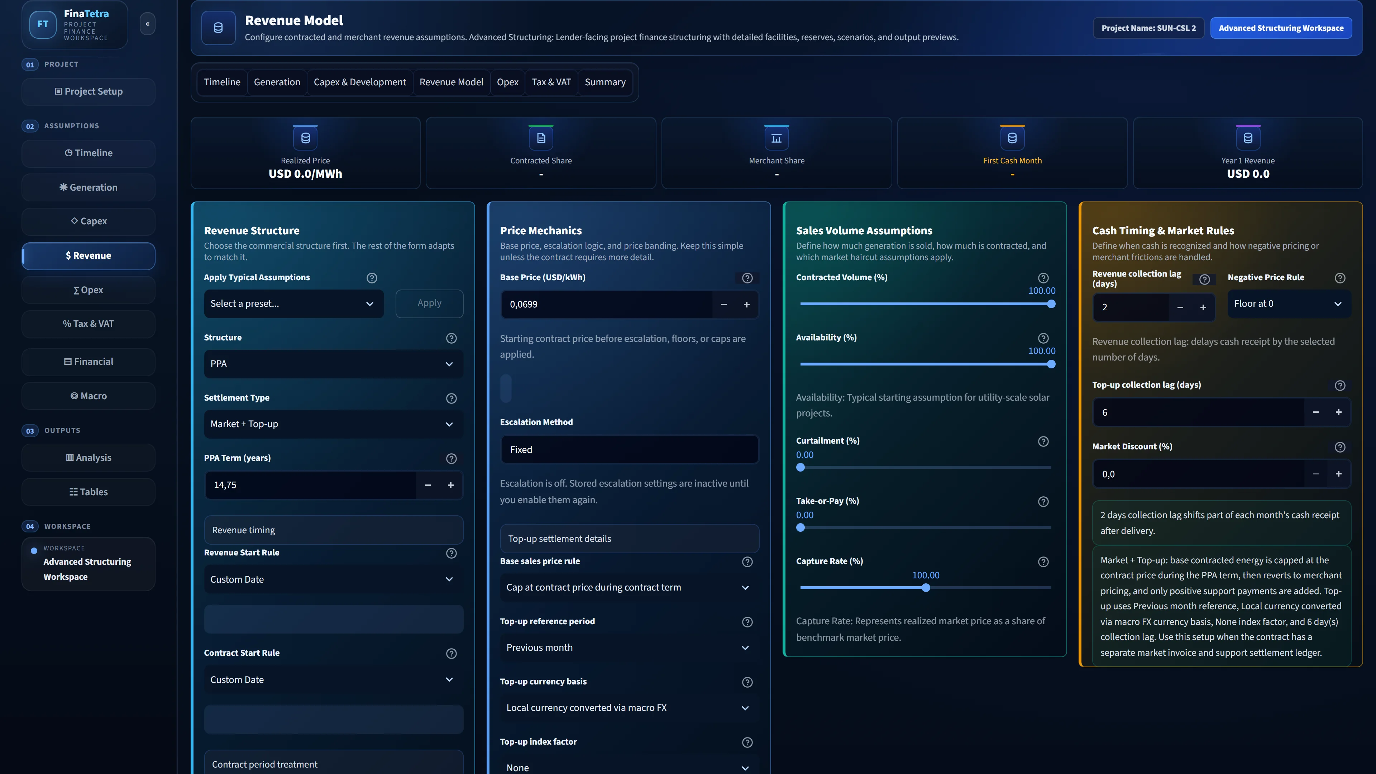This screenshot has width=1376, height=774.
Task: Open the Availability help icon
Action: coord(1043,338)
